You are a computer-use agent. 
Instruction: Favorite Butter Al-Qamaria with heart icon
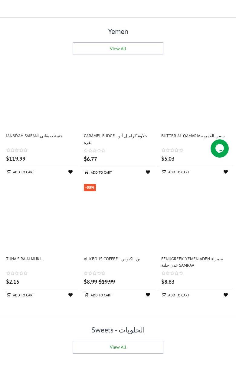[x=226, y=172]
